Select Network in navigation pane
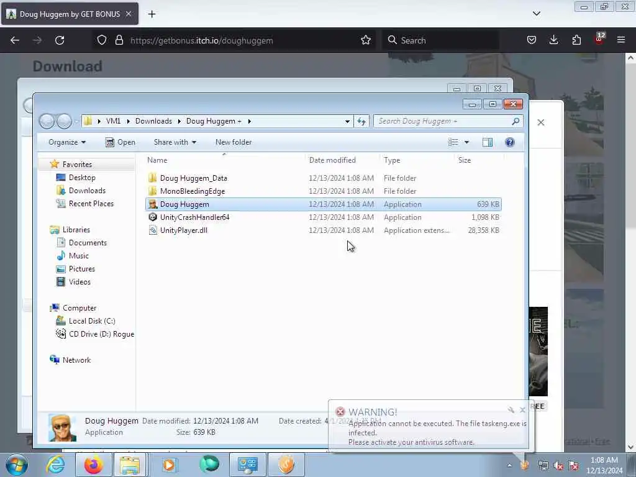Screen dimensions: 636x477 (76, 360)
